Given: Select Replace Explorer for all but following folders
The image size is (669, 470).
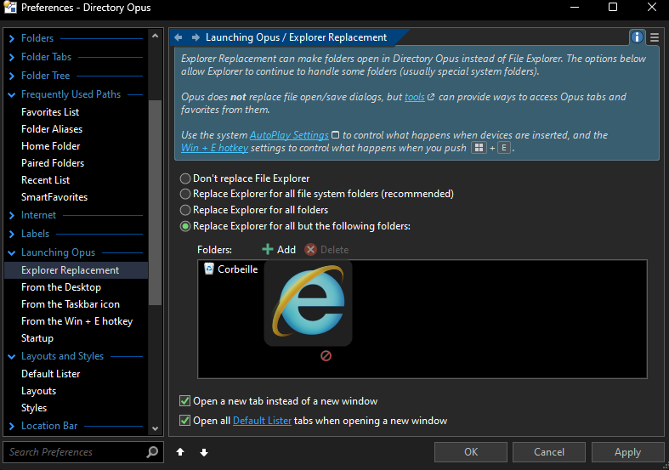Looking at the screenshot, I should click(x=185, y=226).
